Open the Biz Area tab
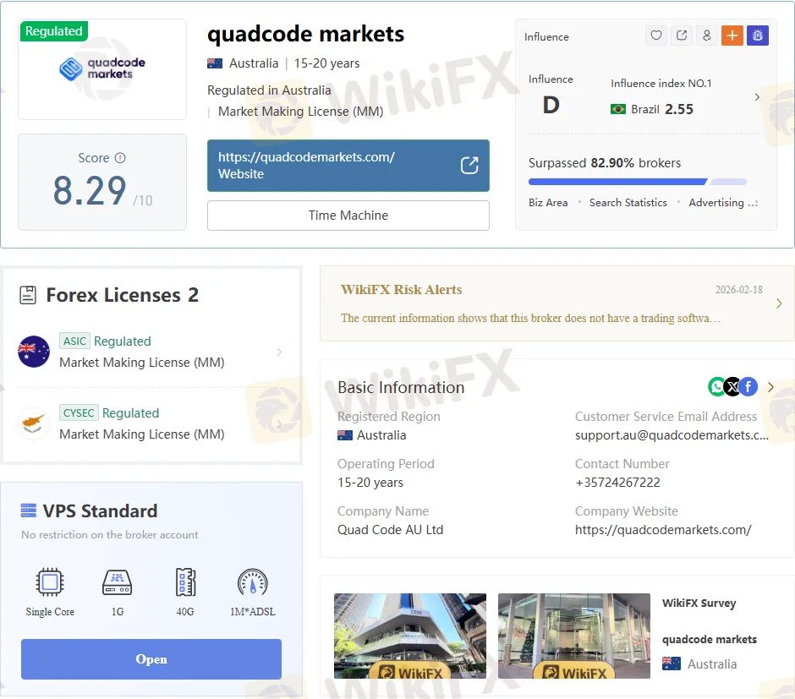This screenshot has height=699, width=795. [x=548, y=203]
